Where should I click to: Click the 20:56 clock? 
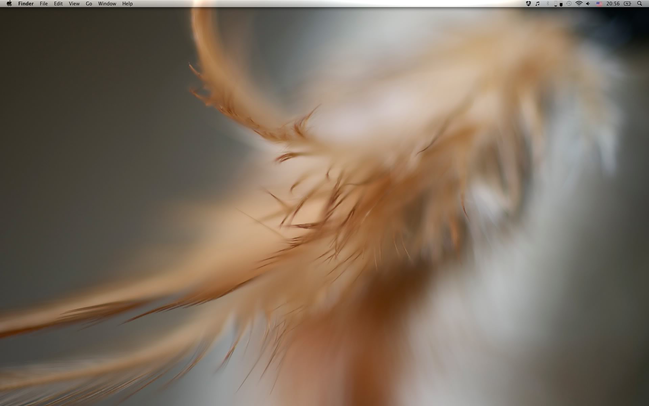pyautogui.click(x=613, y=4)
